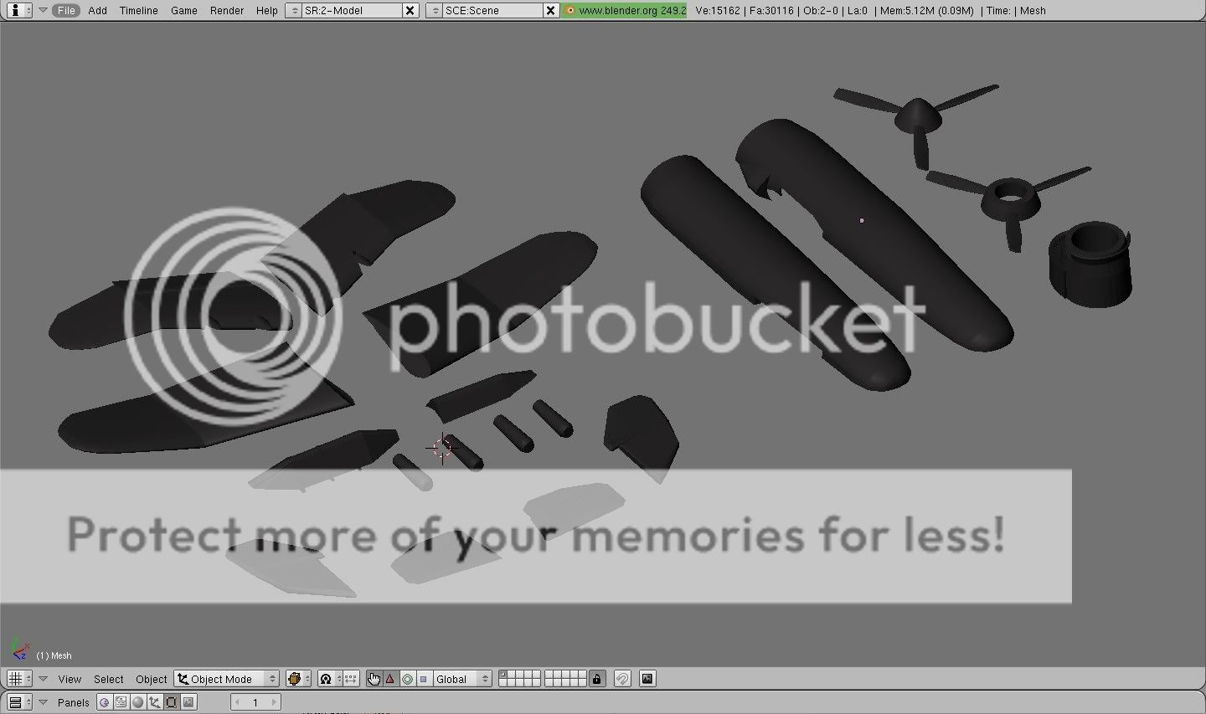Open the Object Mode dropdown
The image size is (1206, 714).
point(227,679)
